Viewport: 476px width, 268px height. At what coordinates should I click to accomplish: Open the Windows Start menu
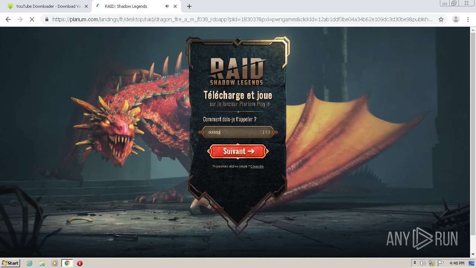tap(10, 263)
